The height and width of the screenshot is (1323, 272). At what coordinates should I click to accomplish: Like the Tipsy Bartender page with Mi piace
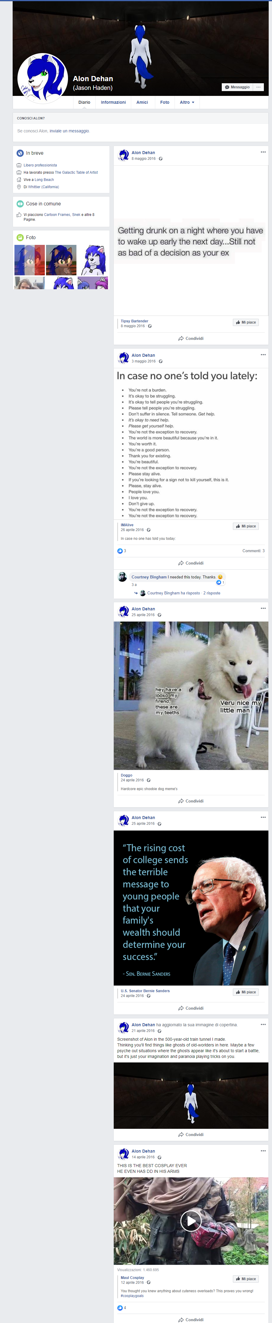[x=246, y=323]
